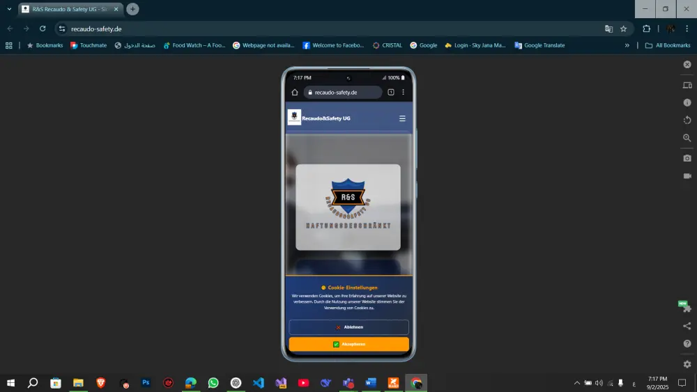Open the simulator settings gear

click(687, 364)
